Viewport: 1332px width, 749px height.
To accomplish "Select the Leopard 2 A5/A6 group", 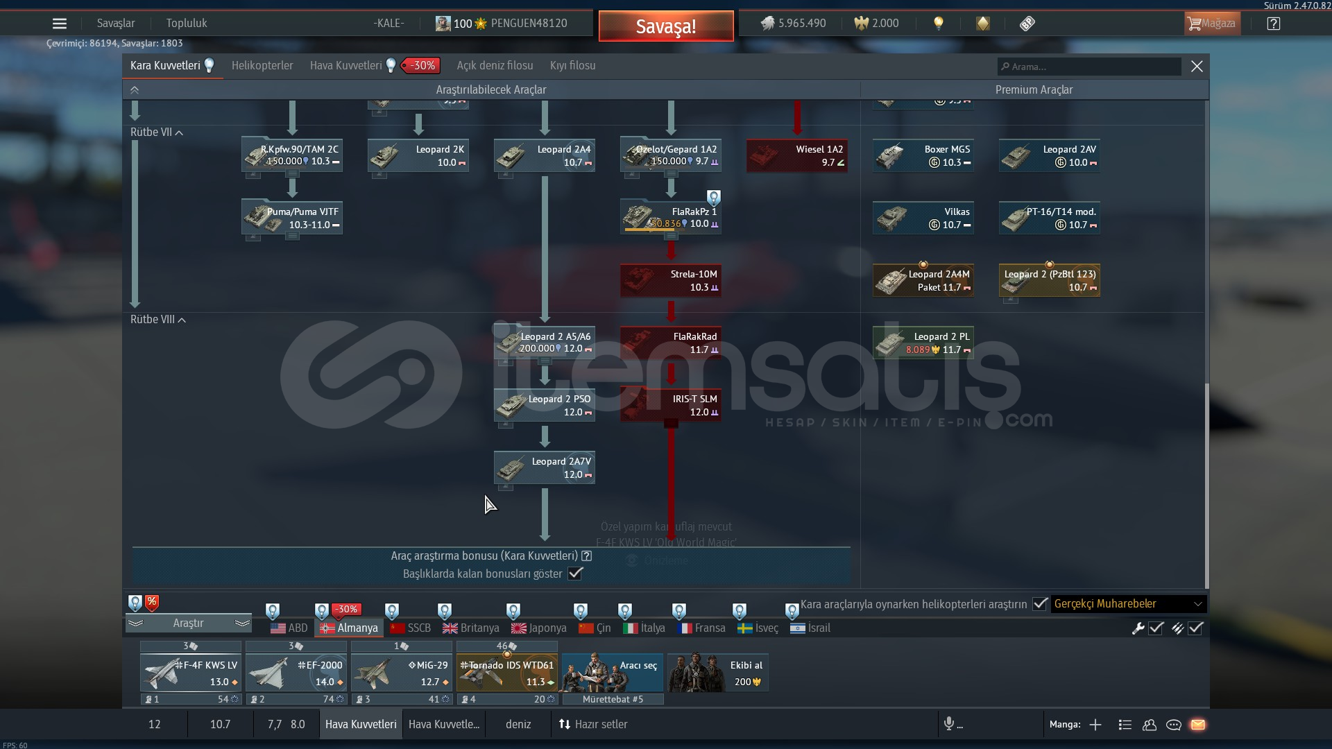I will click(x=545, y=343).
